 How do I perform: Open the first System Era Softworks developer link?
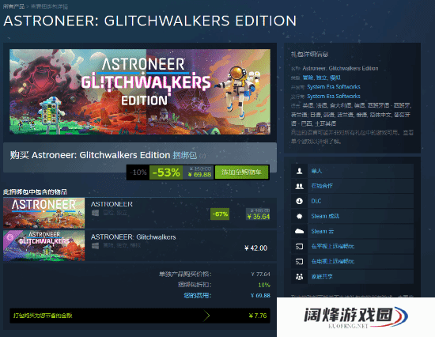tap(334, 87)
